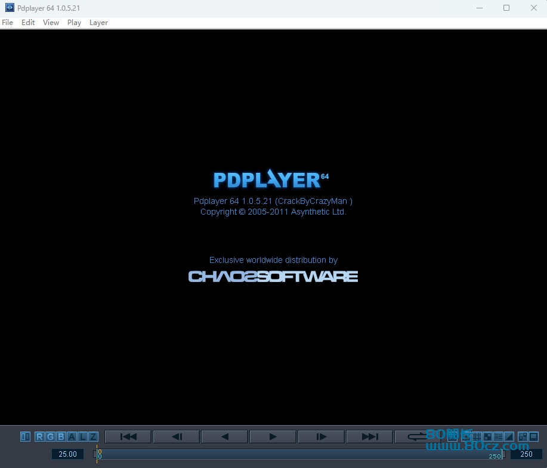Click the CHAOSSOFTWARE logo
The height and width of the screenshot is (468, 547).
[x=273, y=277]
